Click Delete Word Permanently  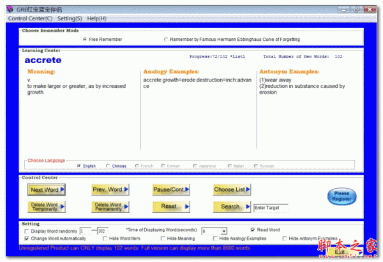pyautogui.click(x=110, y=207)
